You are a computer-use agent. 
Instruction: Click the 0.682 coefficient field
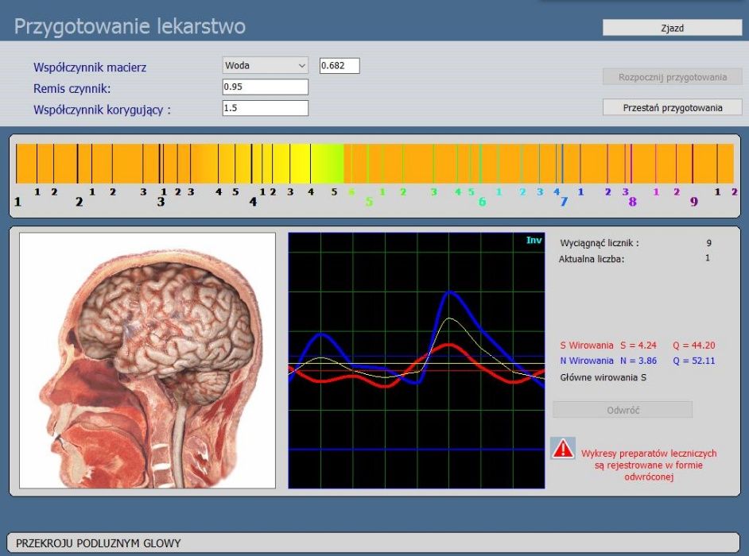(340, 65)
